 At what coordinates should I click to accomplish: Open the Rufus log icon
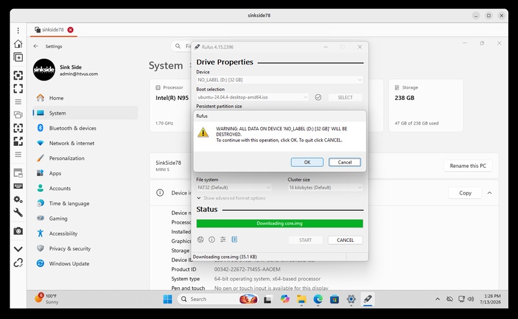pyautogui.click(x=234, y=240)
